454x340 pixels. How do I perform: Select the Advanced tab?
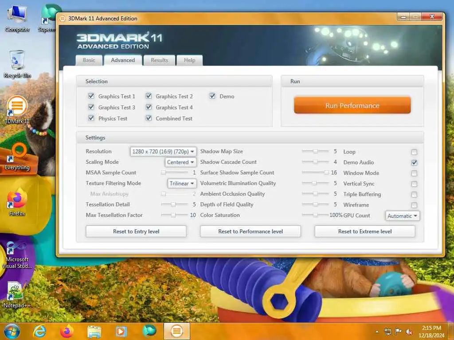tap(123, 60)
